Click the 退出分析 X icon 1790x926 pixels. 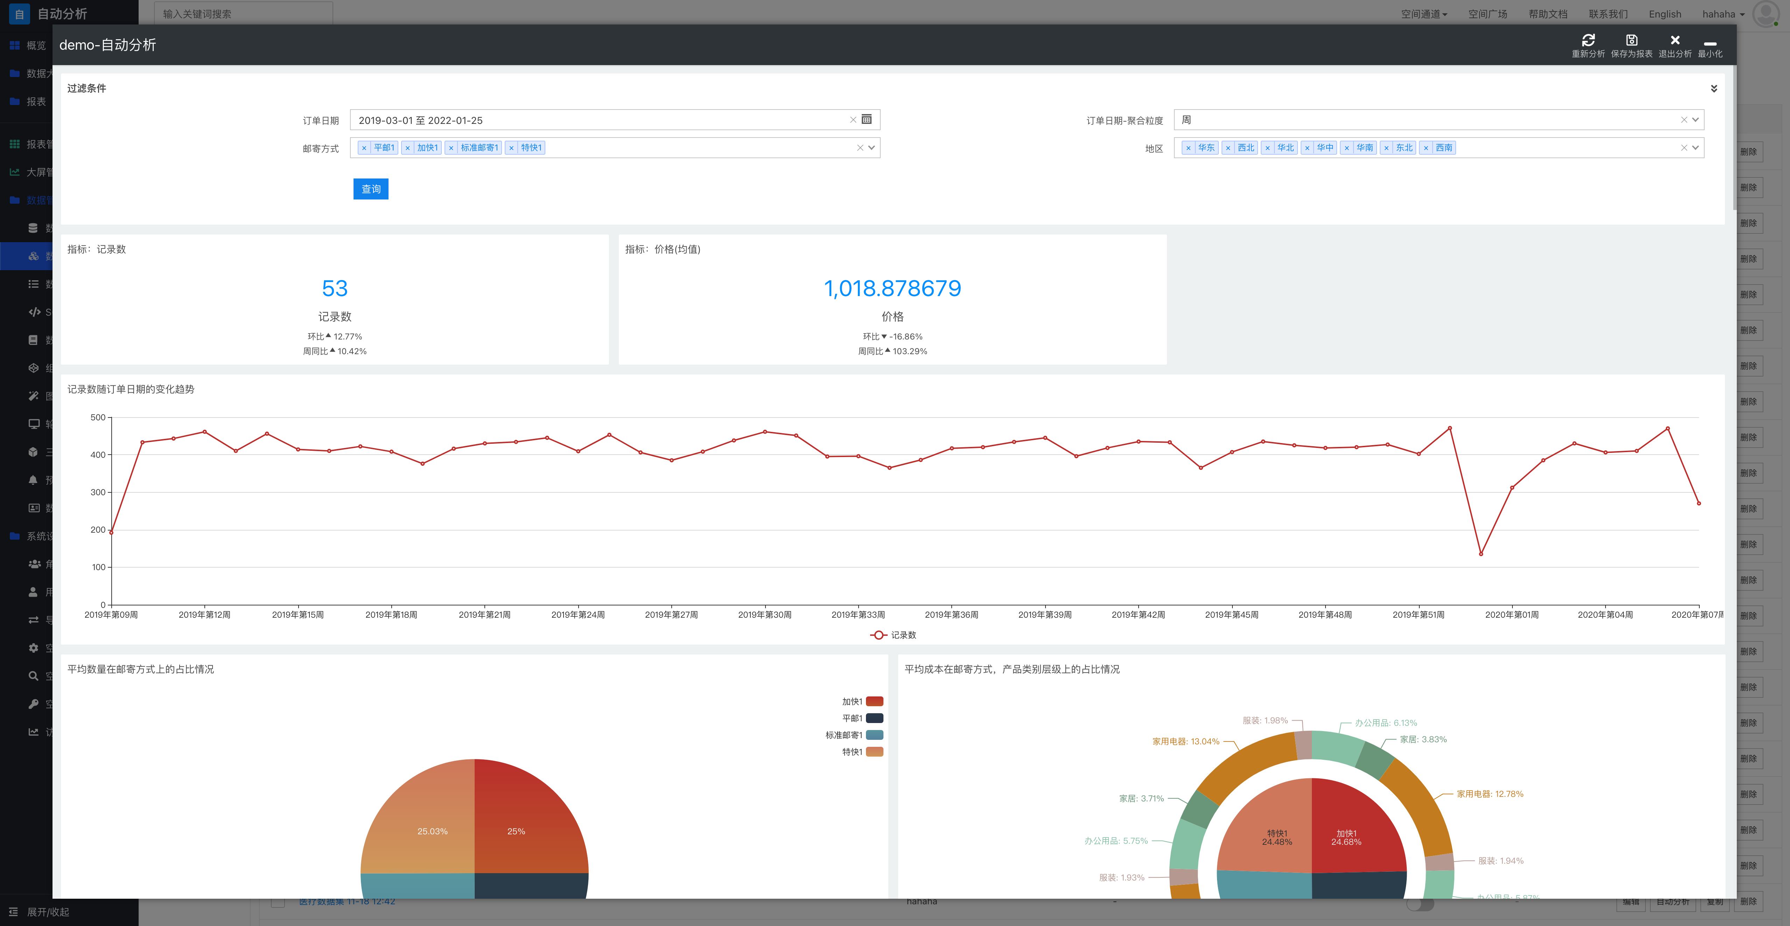[x=1674, y=40]
